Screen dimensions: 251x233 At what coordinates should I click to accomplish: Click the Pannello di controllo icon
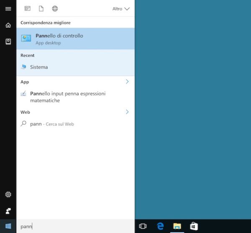tap(26, 38)
